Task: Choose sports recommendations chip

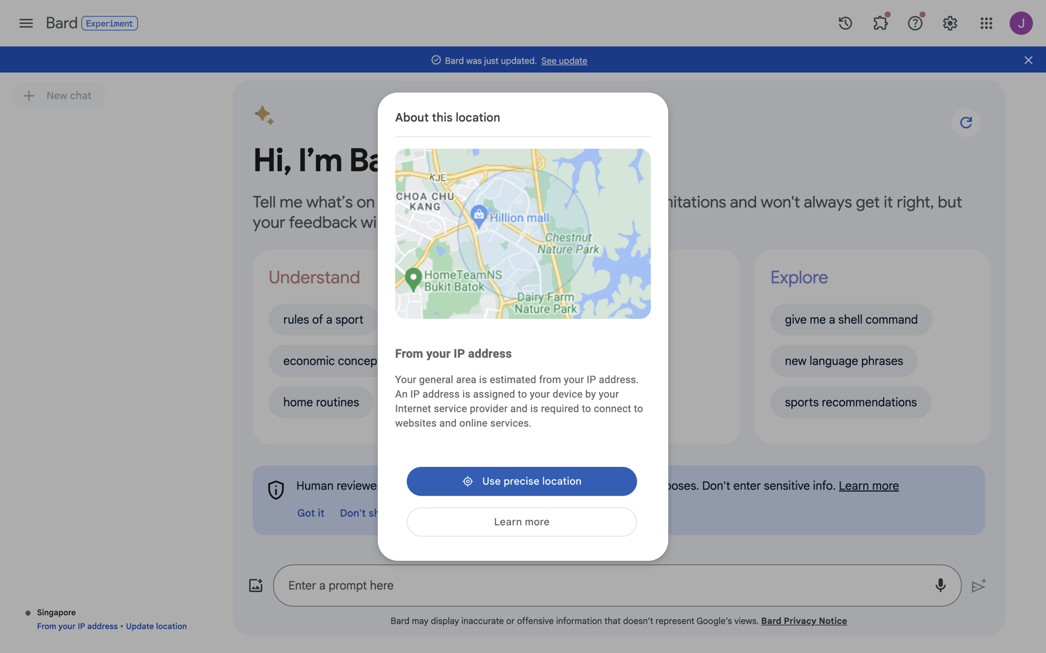Action: pos(850,402)
